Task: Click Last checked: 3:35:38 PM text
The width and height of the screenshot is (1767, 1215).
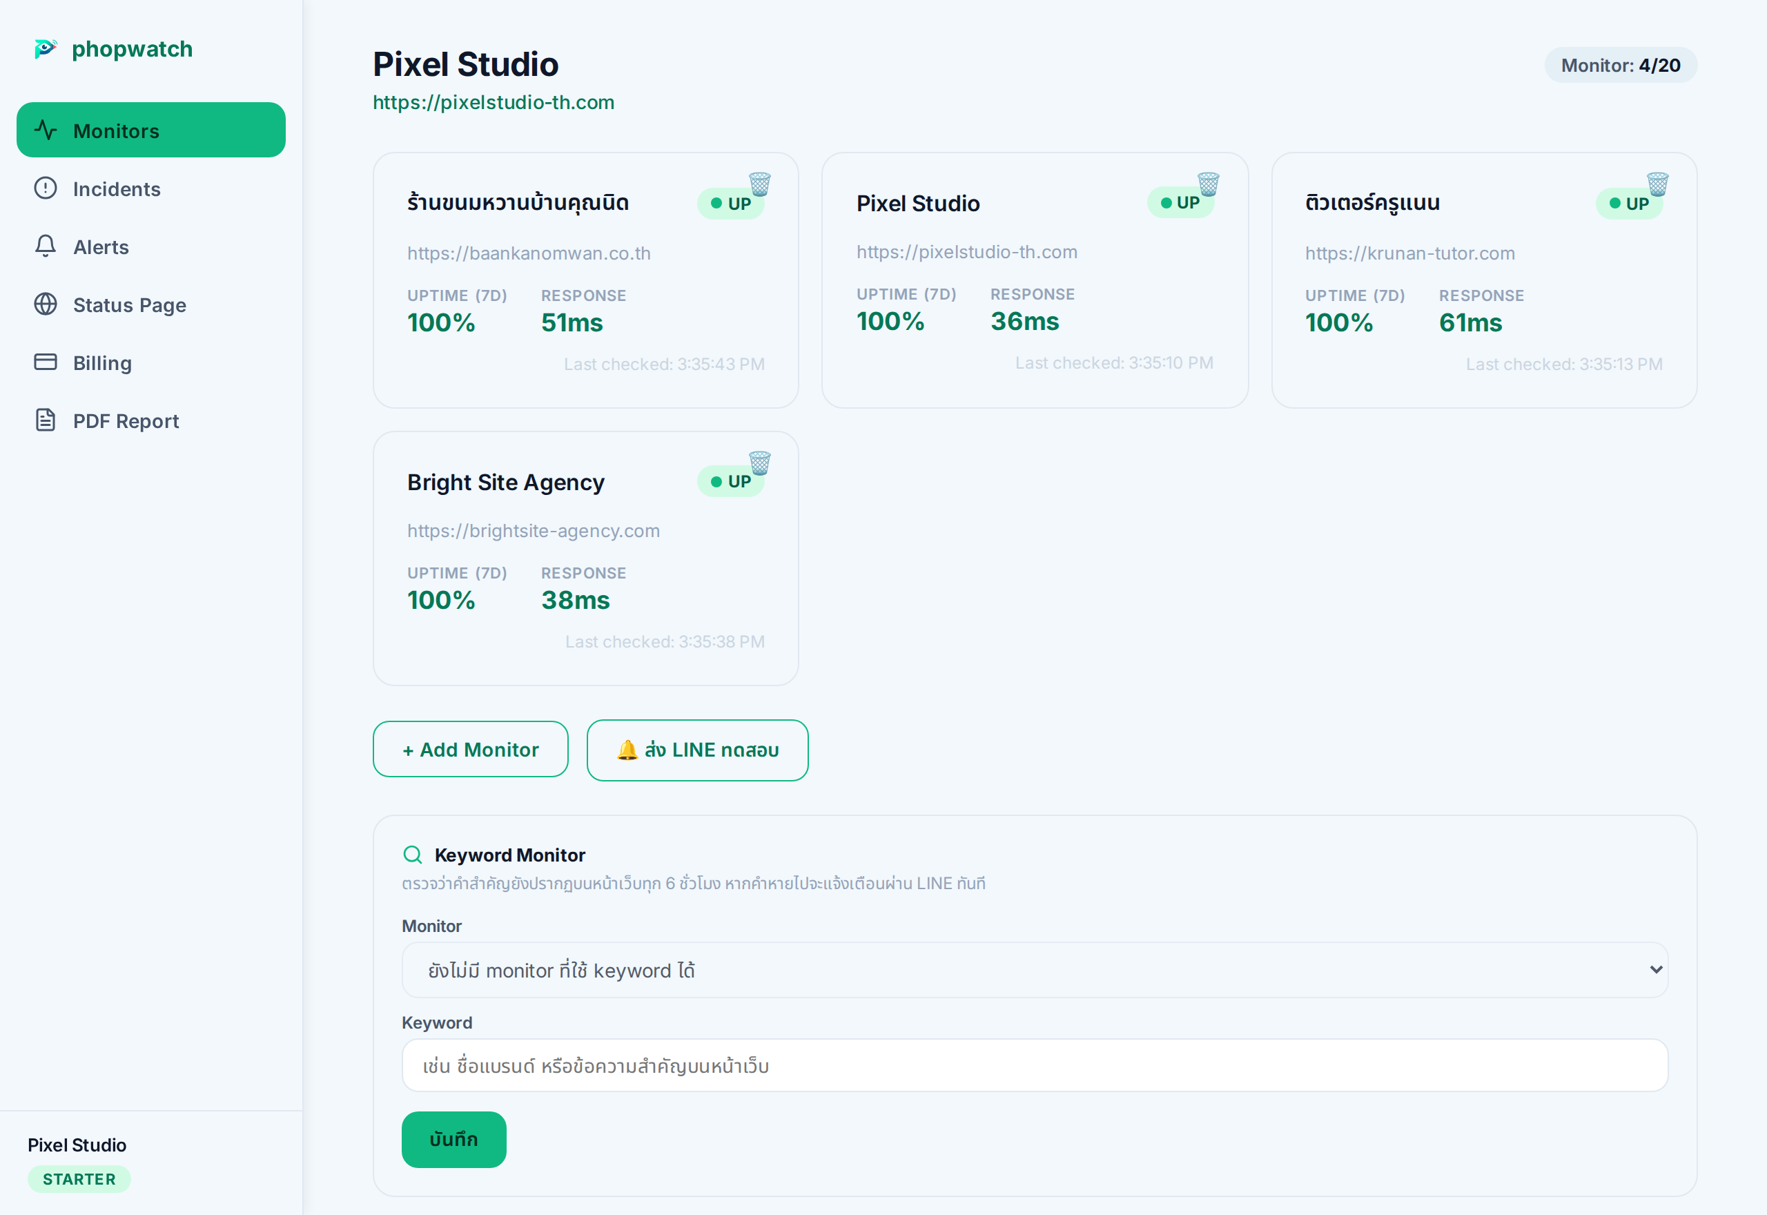Action: [665, 642]
